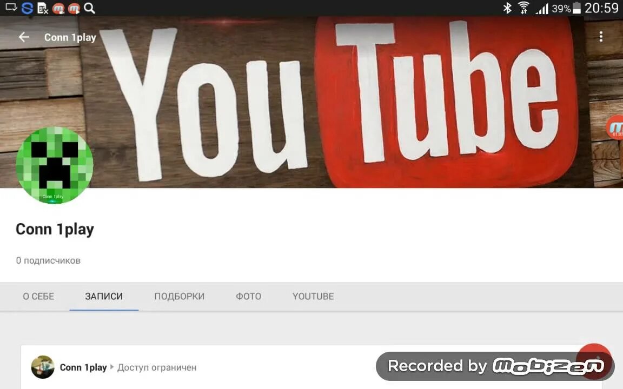Tap the Wi-Fi status icon
Viewport: 623px width, 389px height.
[523, 8]
